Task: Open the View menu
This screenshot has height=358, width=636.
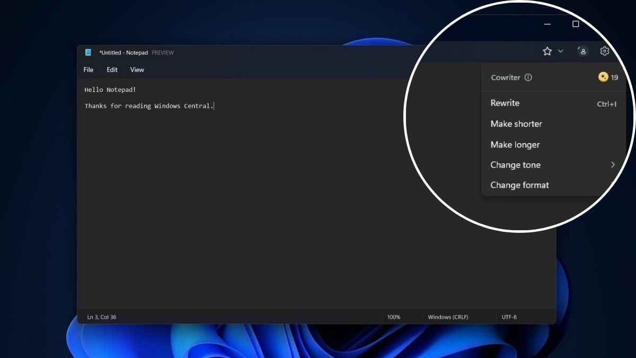Action: tap(137, 69)
